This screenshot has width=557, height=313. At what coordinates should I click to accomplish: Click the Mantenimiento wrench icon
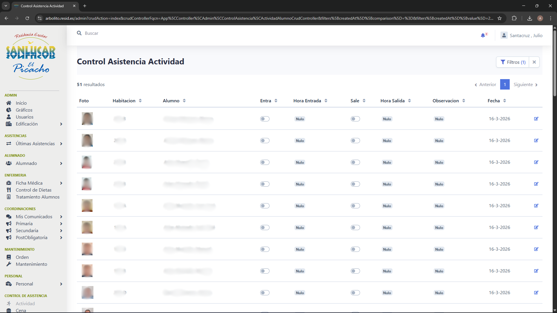(x=9, y=264)
